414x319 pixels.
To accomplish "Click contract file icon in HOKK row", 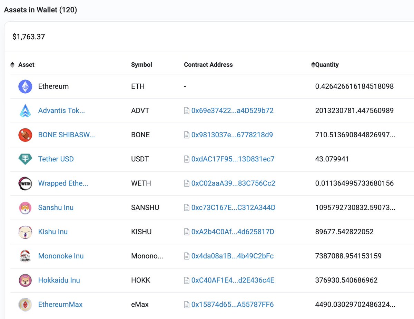I will point(187,280).
